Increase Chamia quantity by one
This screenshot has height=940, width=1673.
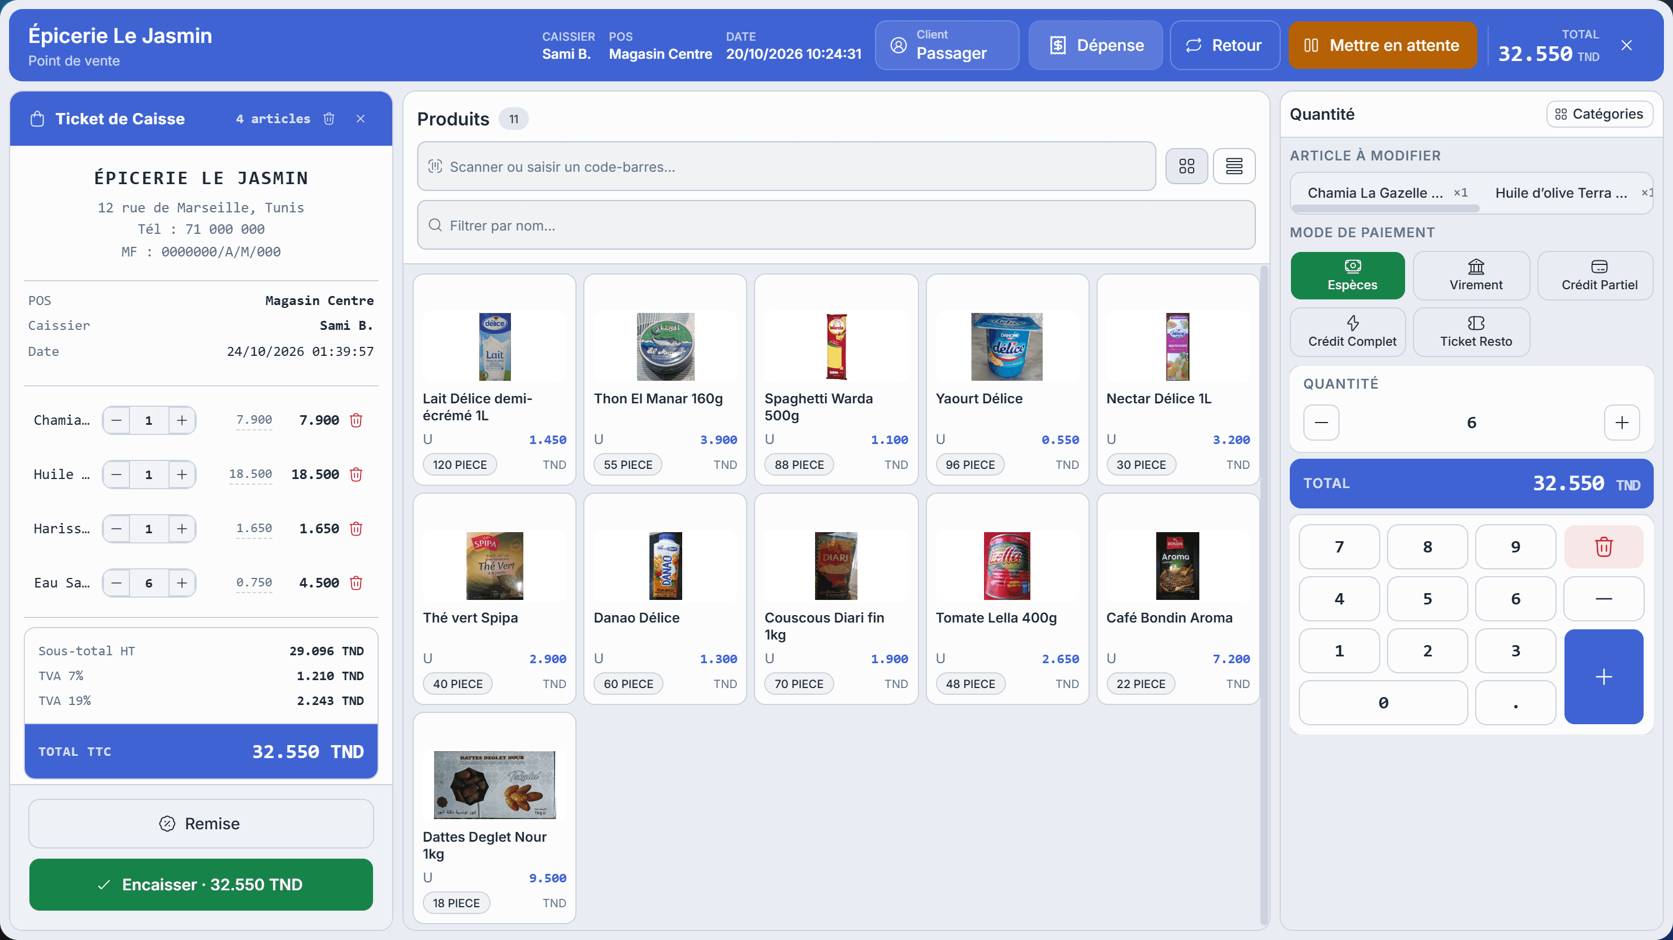pos(182,420)
